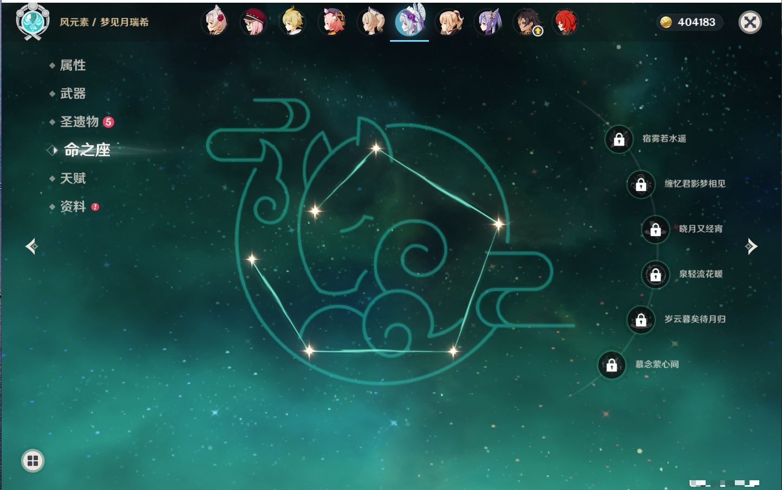This screenshot has width=782, height=490.
Task: Choose the blond Aether character portrait
Action: point(293,22)
